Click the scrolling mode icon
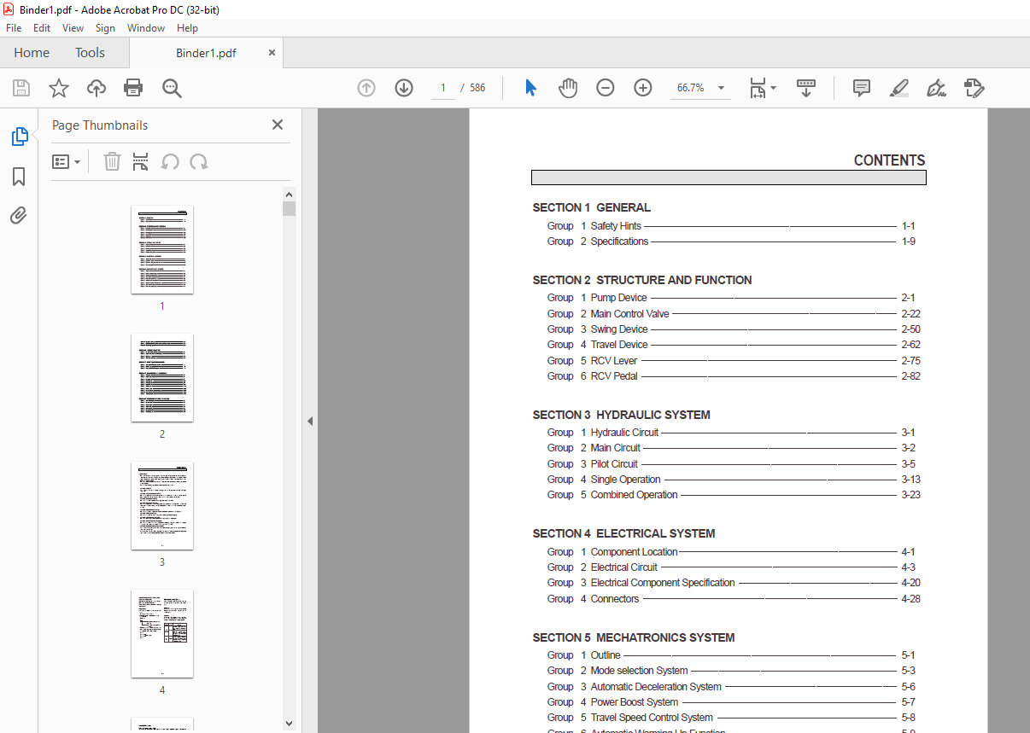The height and width of the screenshot is (733, 1030). point(806,88)
